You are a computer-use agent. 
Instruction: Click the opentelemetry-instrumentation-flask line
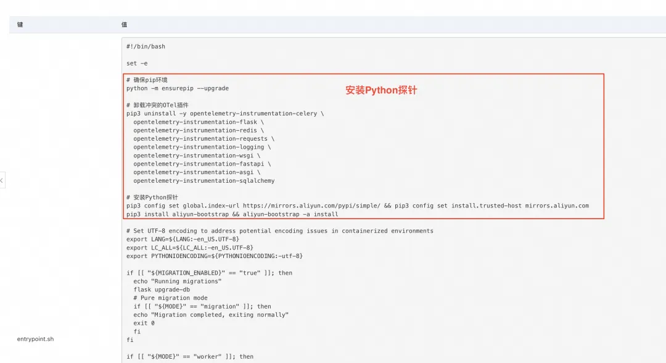[199, 122]
